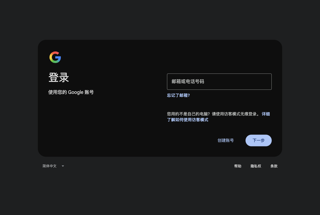The height and width of the screenshot is (215, 320).
Task: Click the Google G logo
Action: click(55, 57)
